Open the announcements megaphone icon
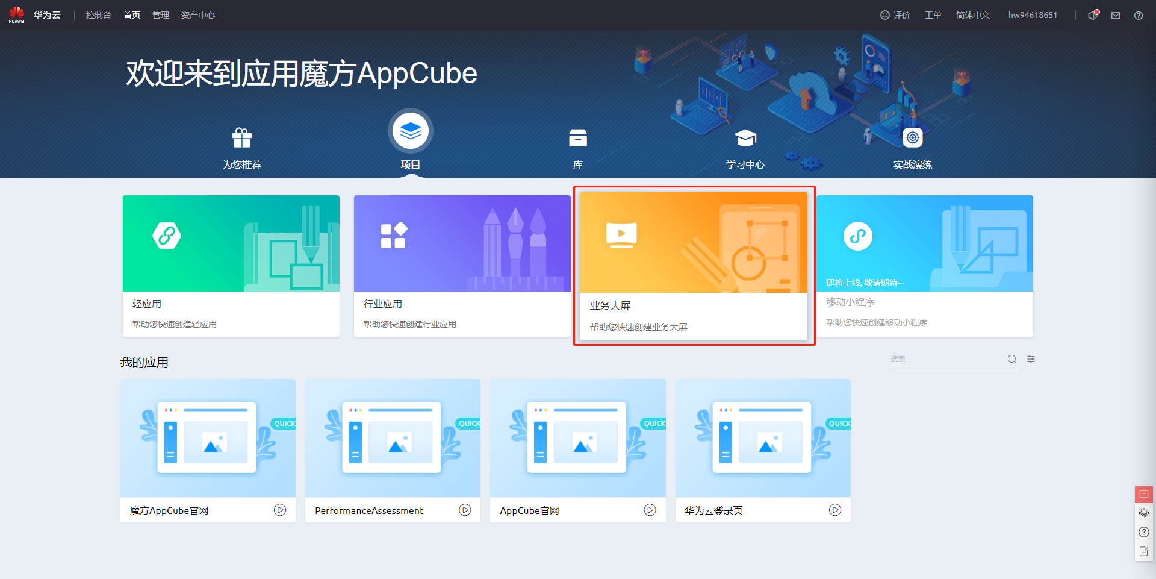 coord(1093,15)
